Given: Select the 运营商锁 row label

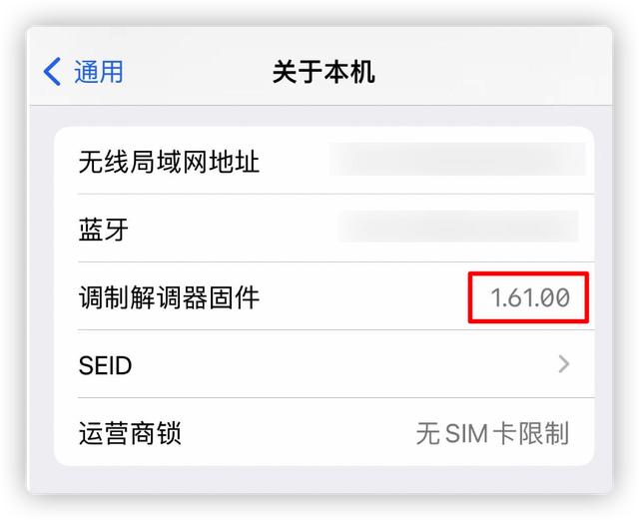Looking at the screenshot, I should pos(130,433).
